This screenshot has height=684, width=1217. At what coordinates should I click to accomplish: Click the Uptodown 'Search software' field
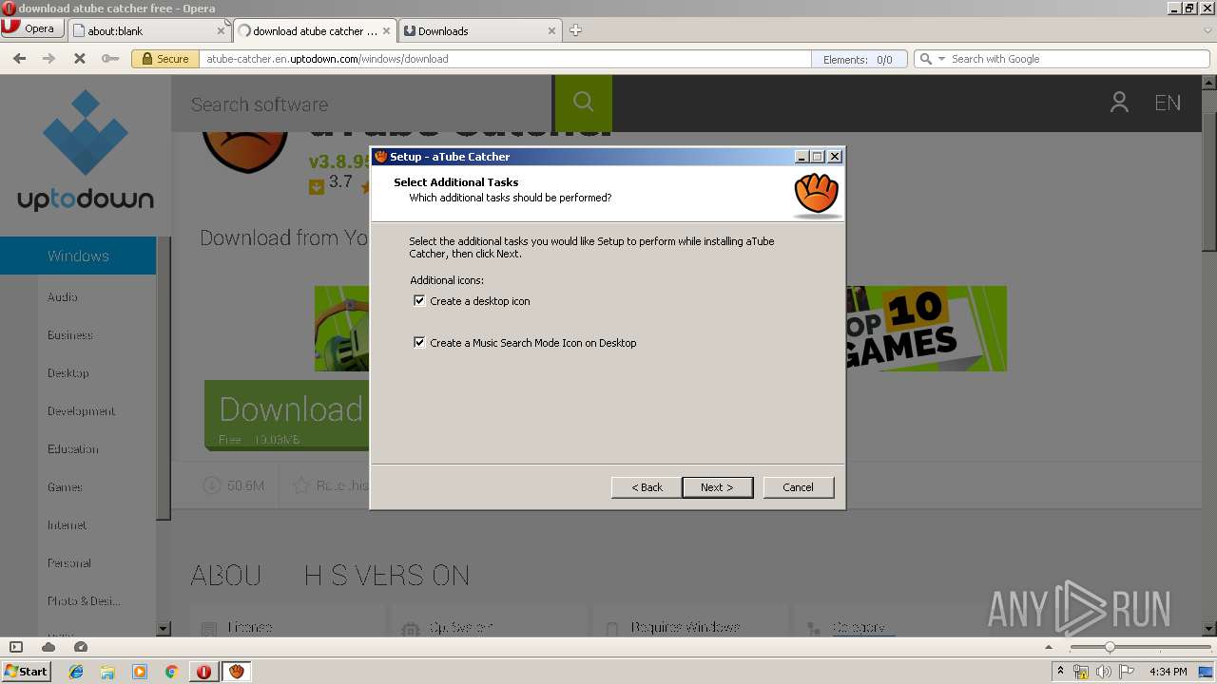361,104
